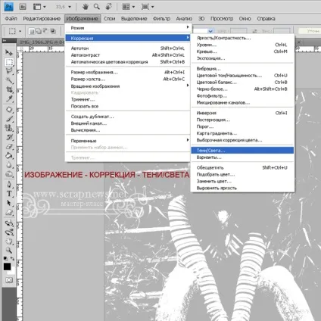Open the Фильтр menu

pyautogui.click(x=161, y=18)
